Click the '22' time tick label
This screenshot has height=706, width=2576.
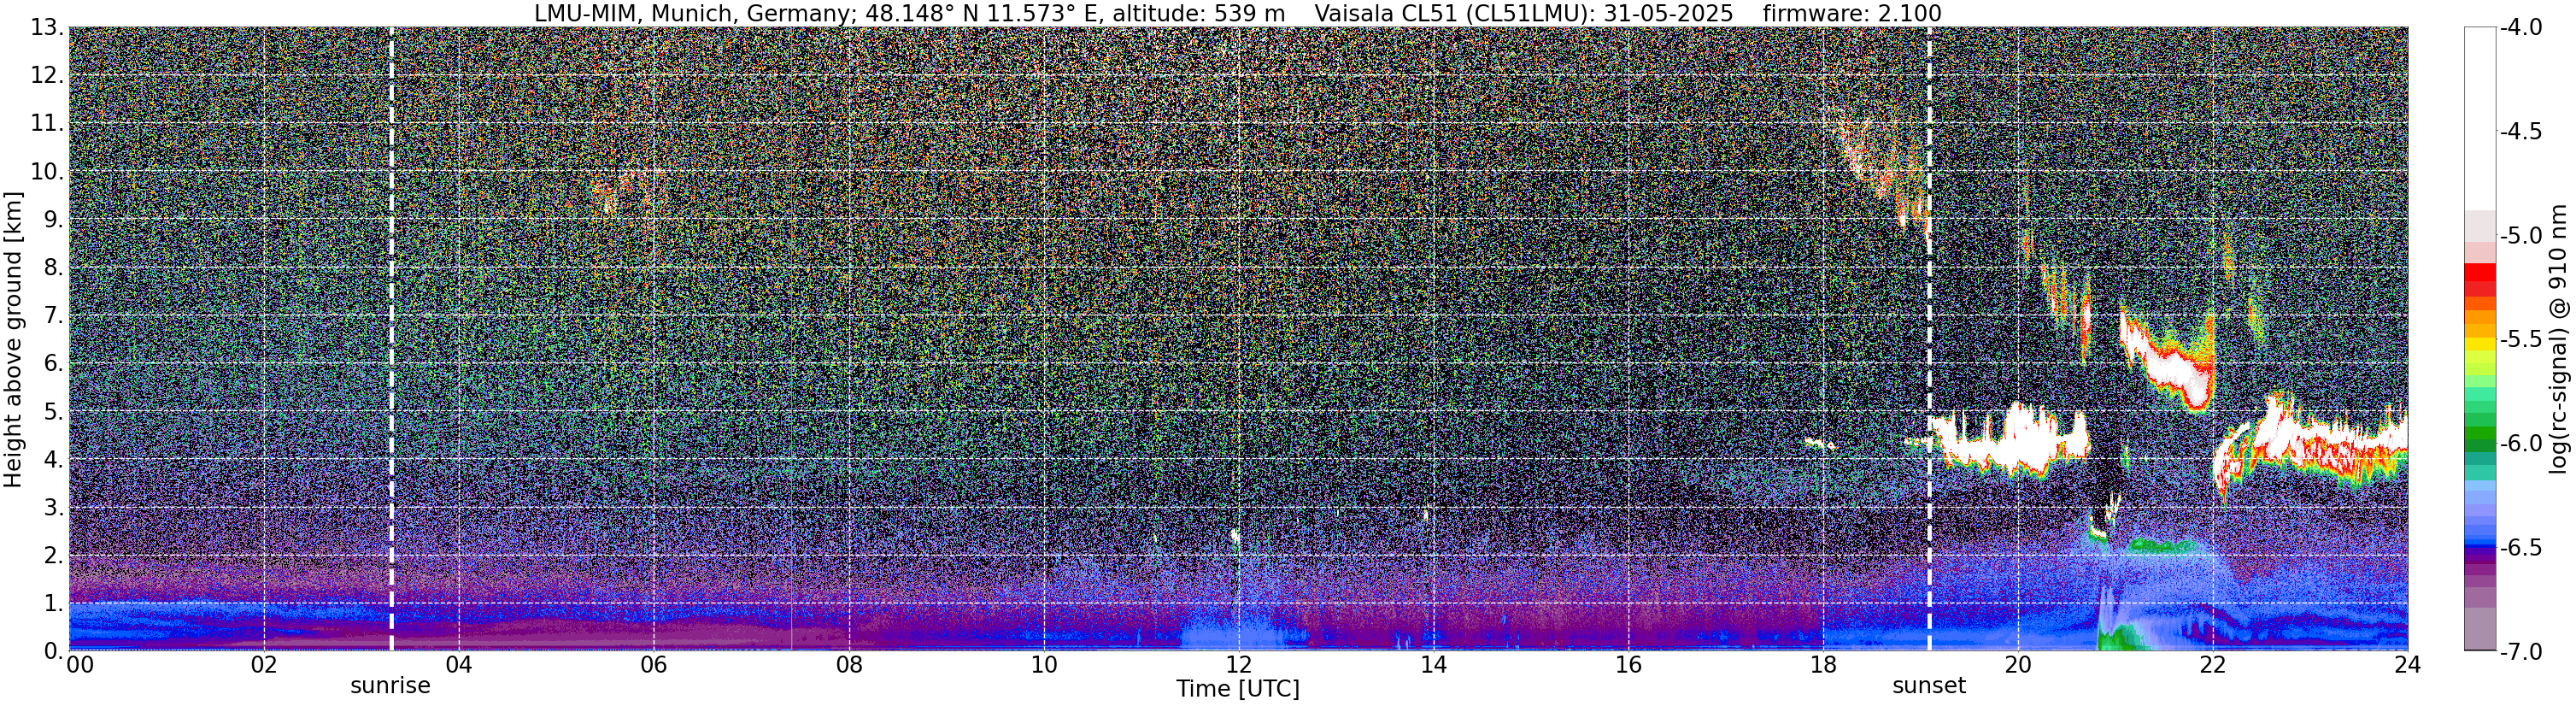pyautogui.click(x=2213, y=665)
